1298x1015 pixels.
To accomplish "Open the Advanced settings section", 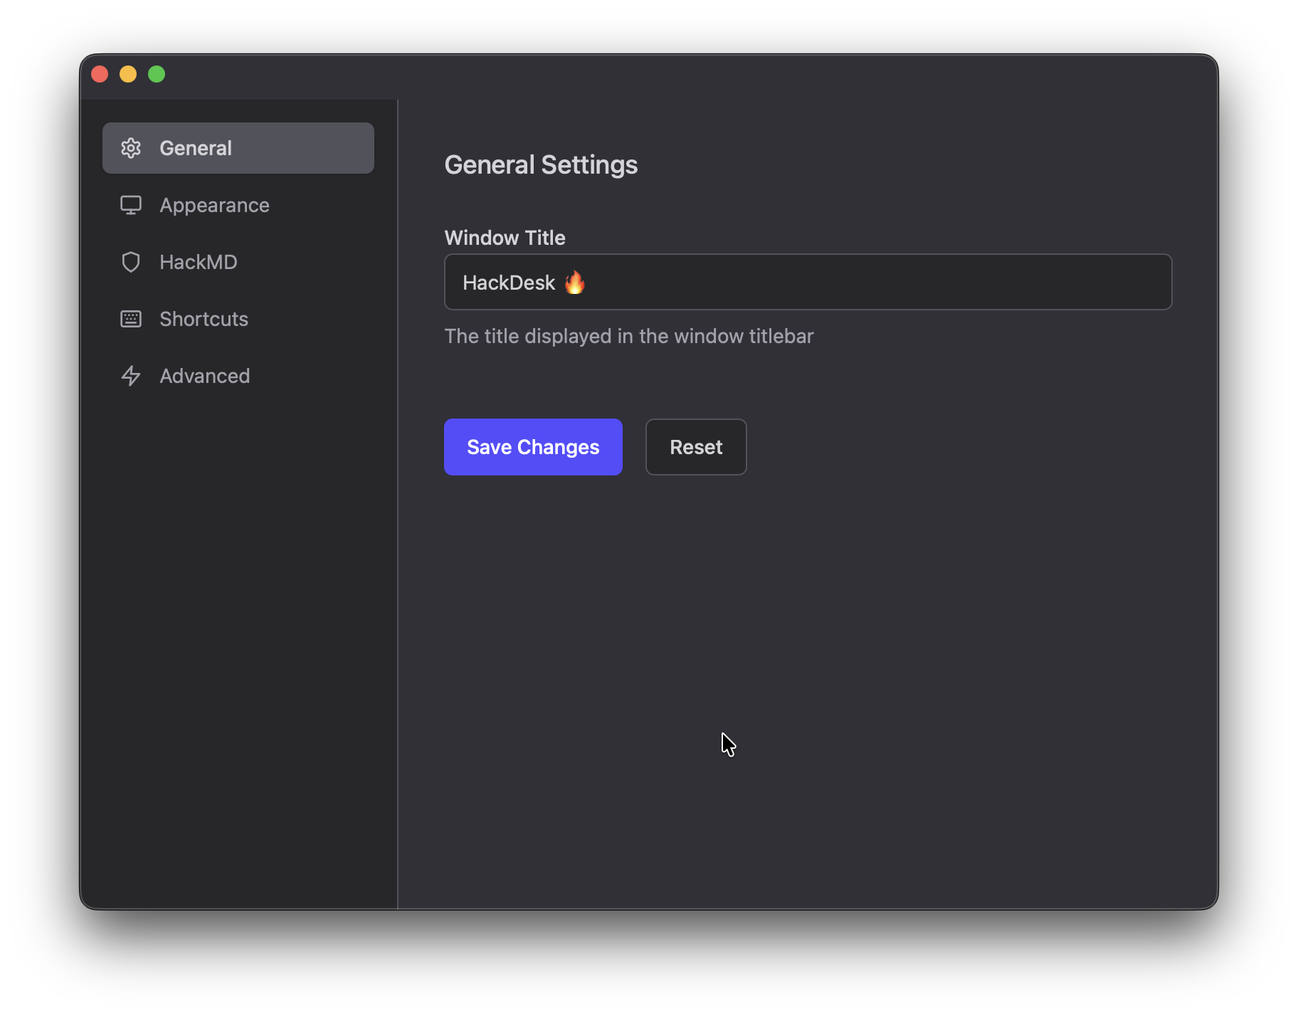I will click(238, 376).
